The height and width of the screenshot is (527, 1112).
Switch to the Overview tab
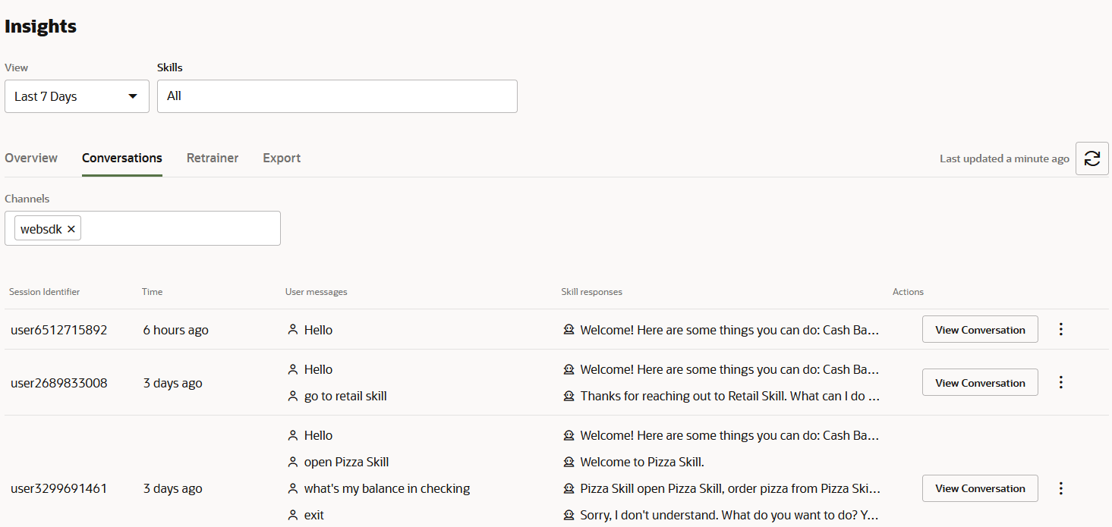[x=30, y=158]
